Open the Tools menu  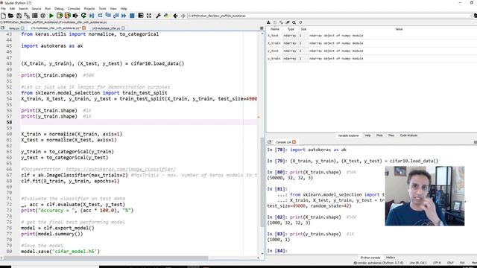coord(103,8)
